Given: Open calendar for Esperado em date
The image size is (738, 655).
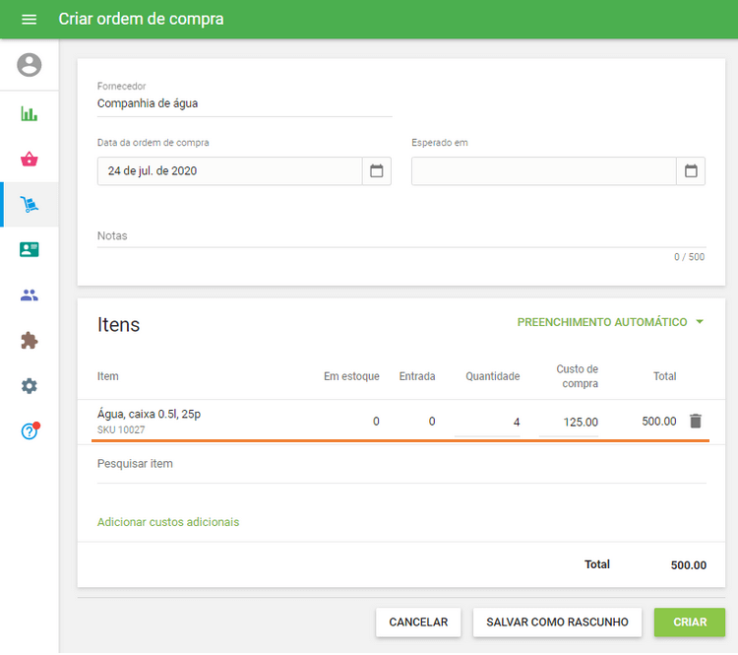Looking at the screenshot, I should click(x=691, y=171).
